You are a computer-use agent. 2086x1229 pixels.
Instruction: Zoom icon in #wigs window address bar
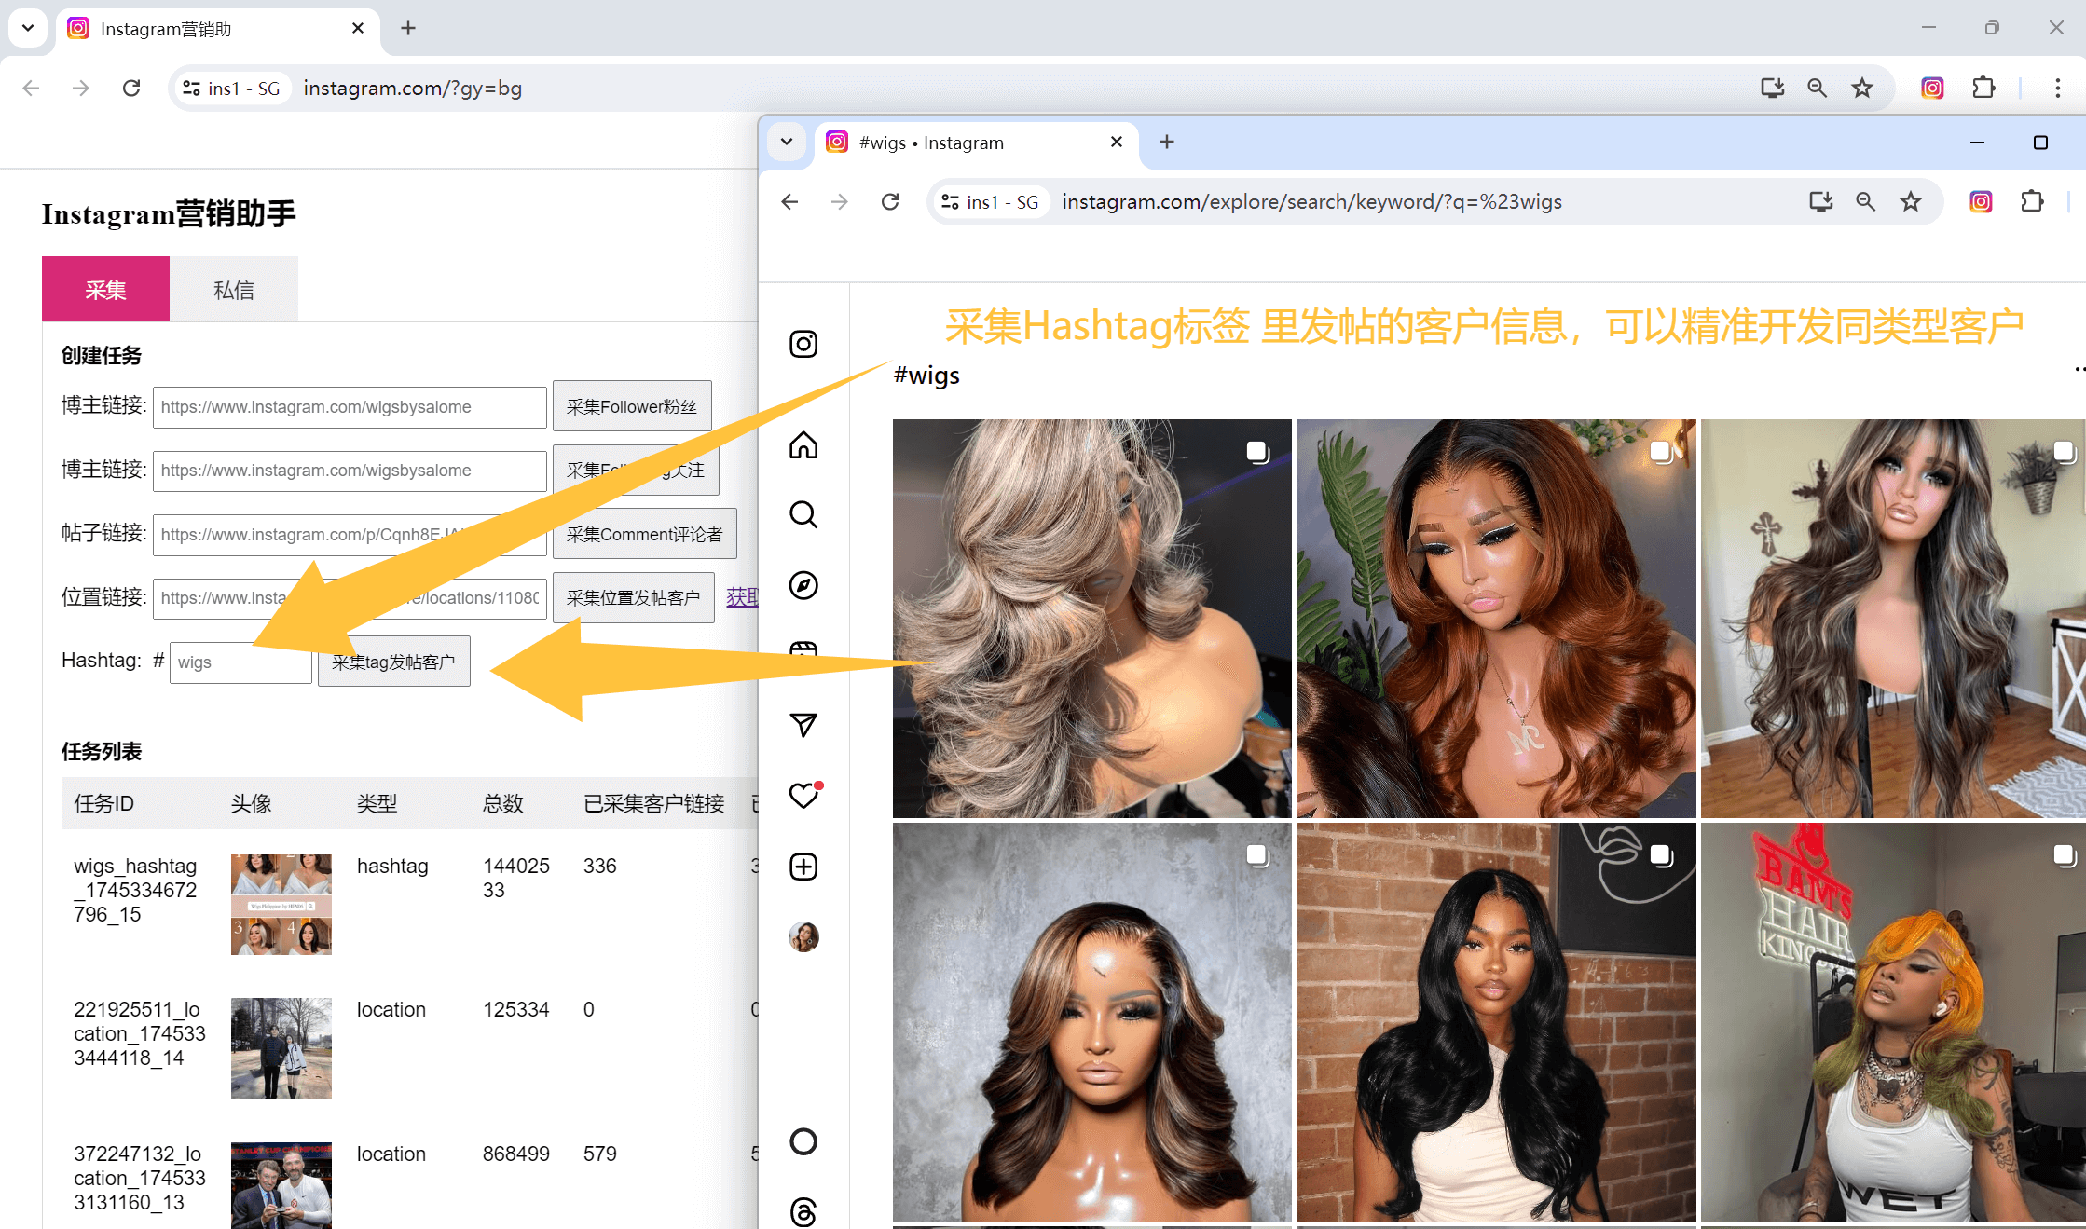[1865, 201]
